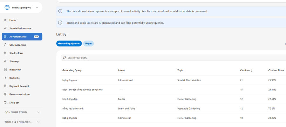Click the 'Informational' intent cell
The width and height of the screenshot is (286, 127).
[x=125, y=80]
